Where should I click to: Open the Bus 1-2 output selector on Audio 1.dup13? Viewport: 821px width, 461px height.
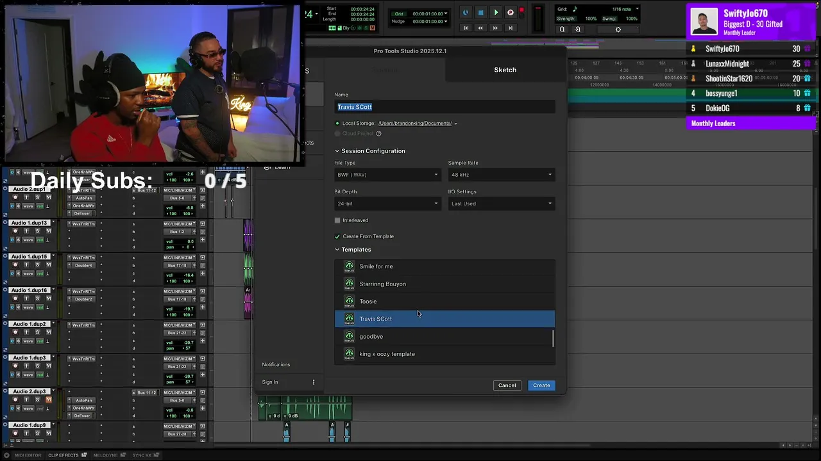pos(177,232)
